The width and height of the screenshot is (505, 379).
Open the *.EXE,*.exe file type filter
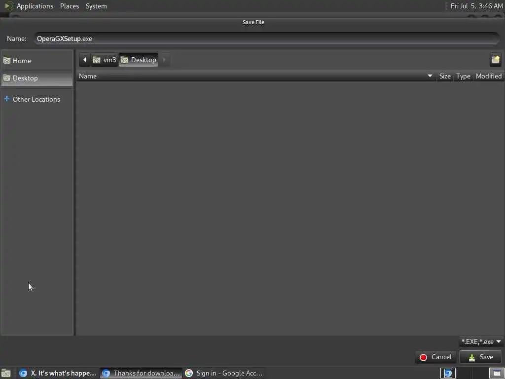[x=481, y=341]
